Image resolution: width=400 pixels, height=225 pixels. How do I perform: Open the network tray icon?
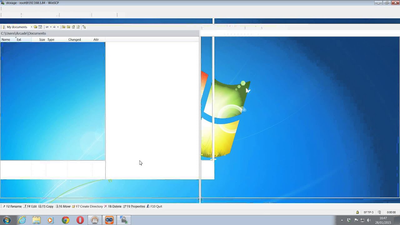point(362,220)
